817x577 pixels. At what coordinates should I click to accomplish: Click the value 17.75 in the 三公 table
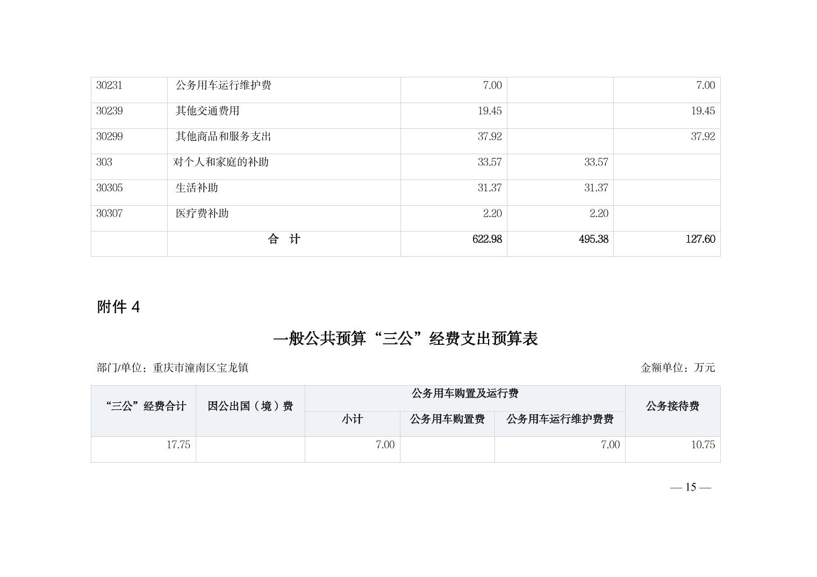(x=178, y=445)
